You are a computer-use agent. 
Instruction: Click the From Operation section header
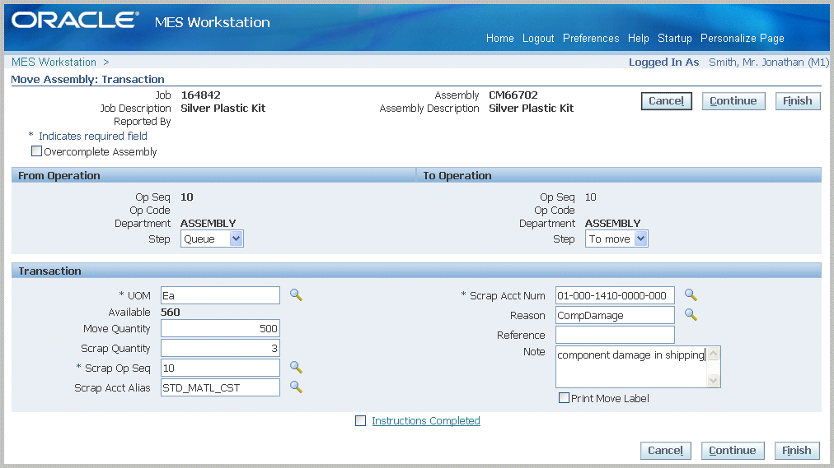point(213,176)
